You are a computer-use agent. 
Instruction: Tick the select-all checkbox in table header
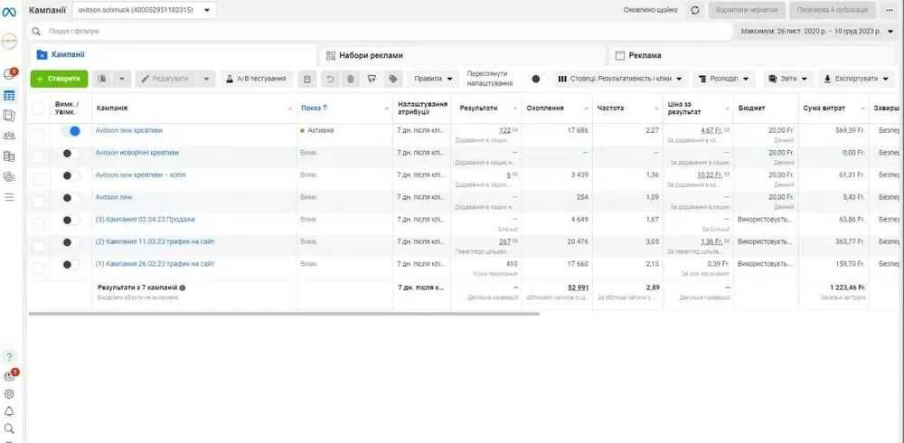pos(38,108)
